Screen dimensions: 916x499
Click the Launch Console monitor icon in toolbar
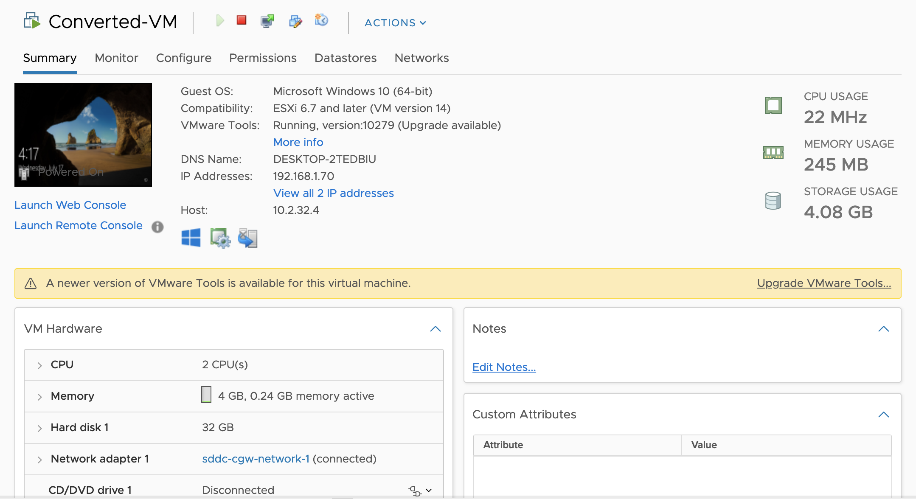pos(267,21)
